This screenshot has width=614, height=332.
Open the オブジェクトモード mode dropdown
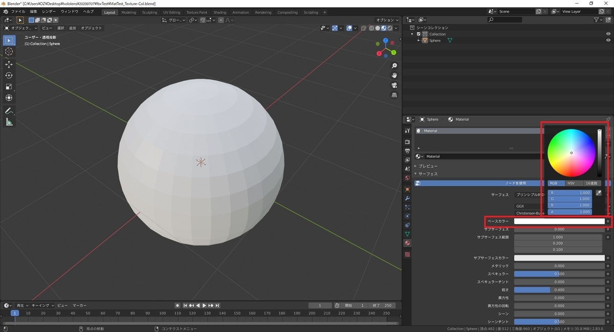(x=21, y=28)
